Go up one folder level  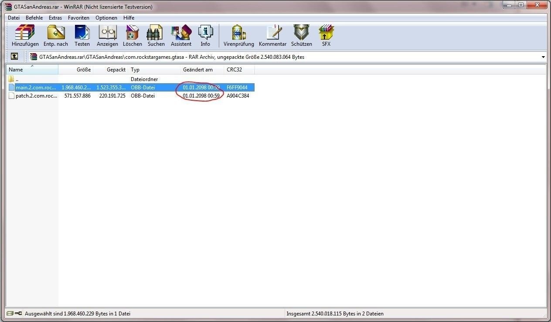14,57
